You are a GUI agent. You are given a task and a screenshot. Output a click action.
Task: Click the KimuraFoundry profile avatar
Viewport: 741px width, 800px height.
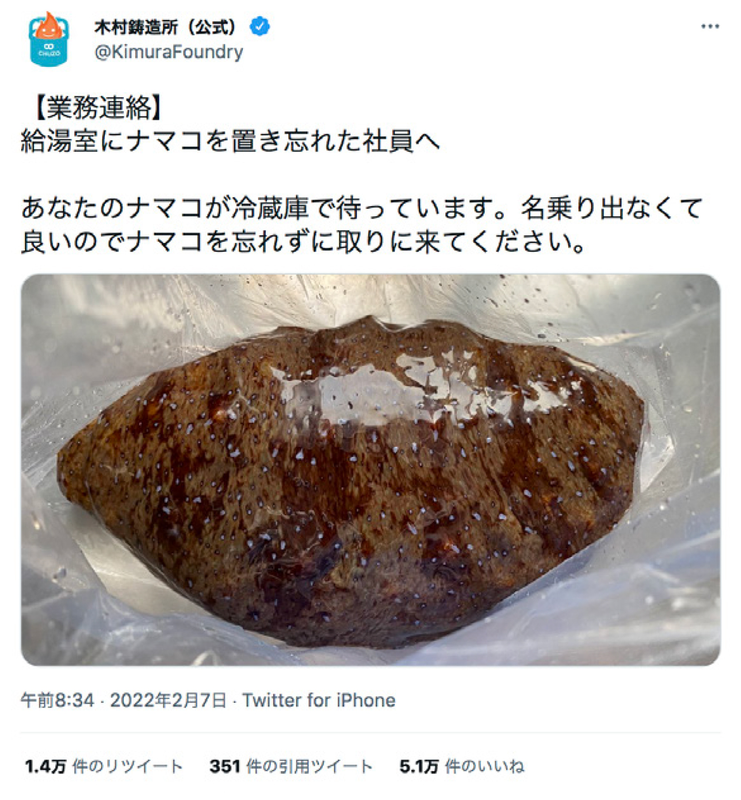point(48,39)
